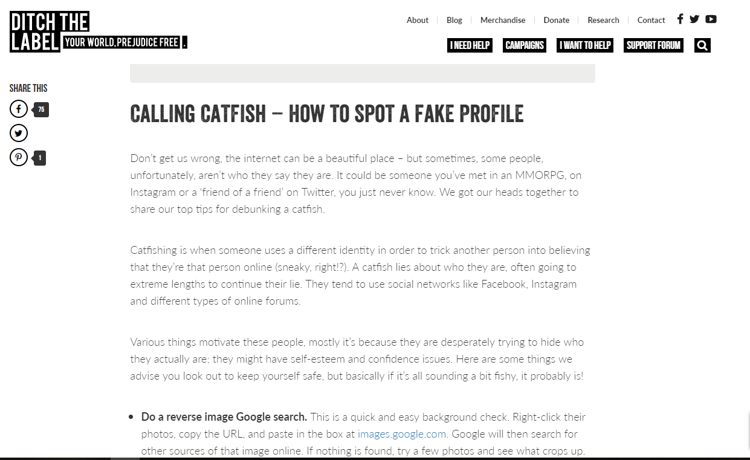The image size is (750, 460).
Task: Open the About menu item
Action: pos(418,20)
